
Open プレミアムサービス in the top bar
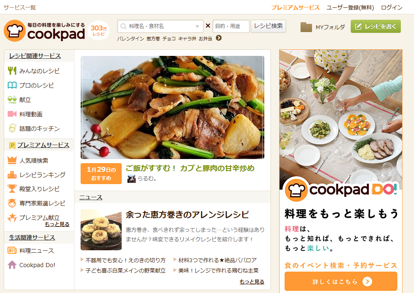point(295,7)
